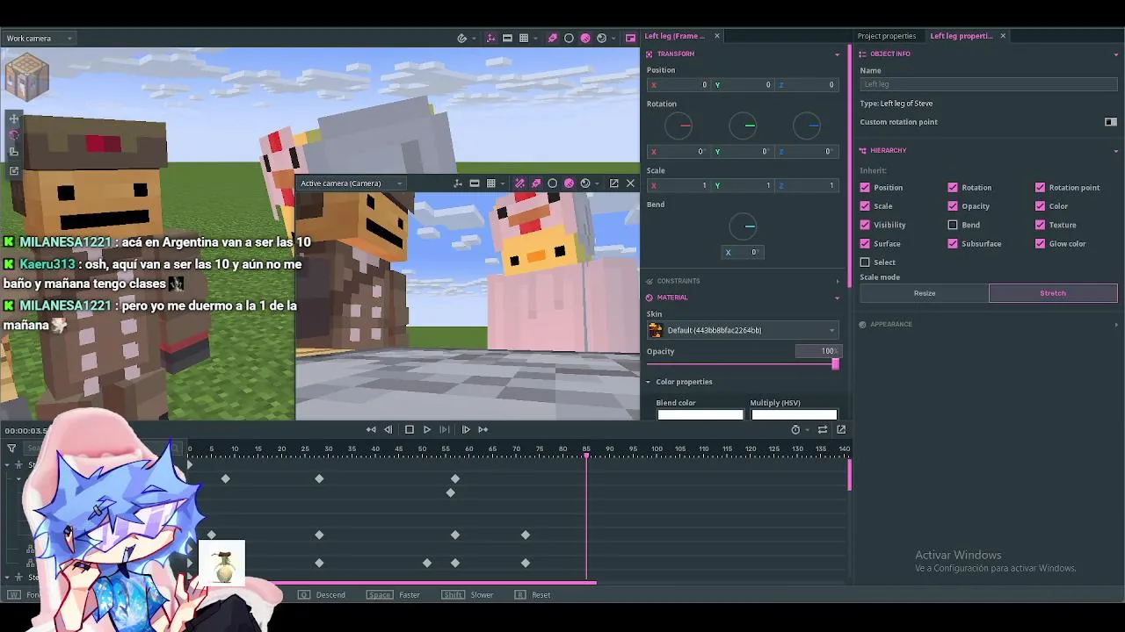
Task: Select Left leg (Frame) tab
Action: tap(675, 36)
